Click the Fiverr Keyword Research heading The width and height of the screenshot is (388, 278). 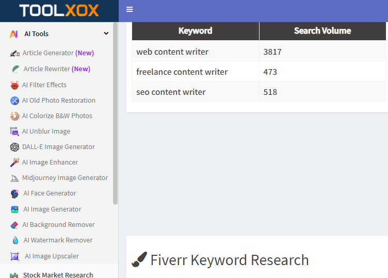point(230,260)
